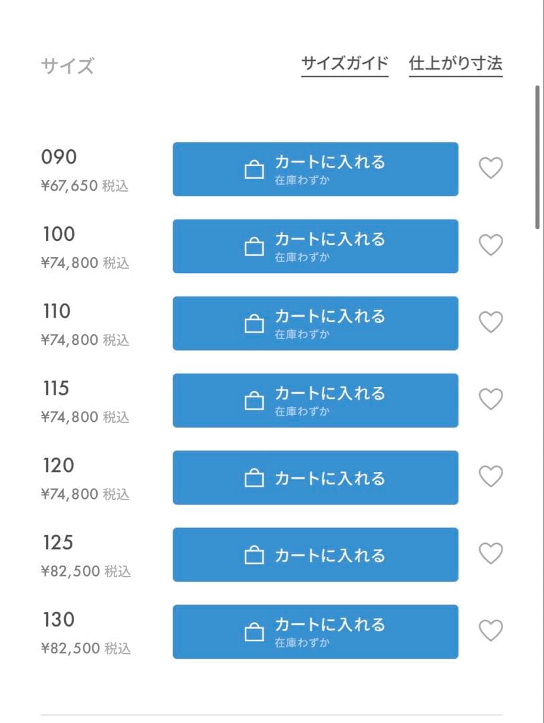Add size 110 to wishlist heart
This screenshot has width=544, height=723.
(x=491, y=322)
